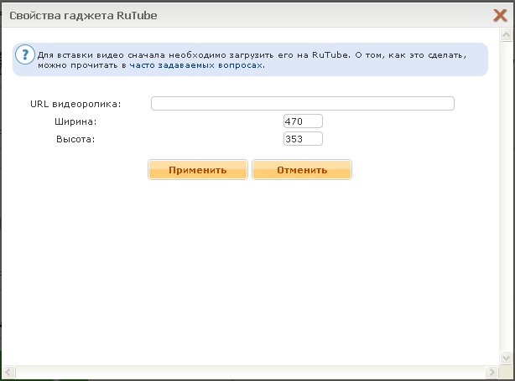Open the 'часто задаваемых вопросах' link
This screenshot has width=515, height=381.
[196, 65]
